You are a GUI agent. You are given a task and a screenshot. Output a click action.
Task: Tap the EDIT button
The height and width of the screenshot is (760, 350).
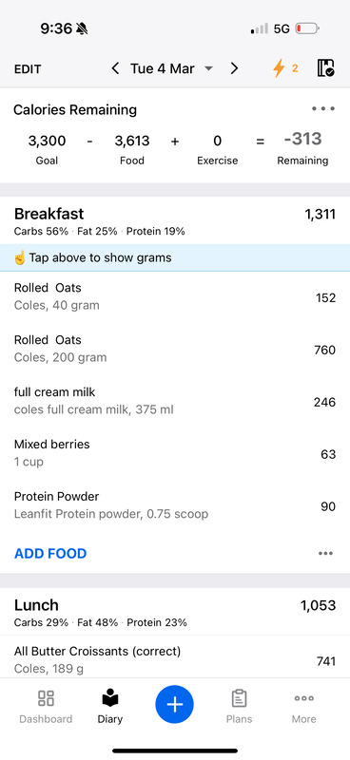[28, 68]
